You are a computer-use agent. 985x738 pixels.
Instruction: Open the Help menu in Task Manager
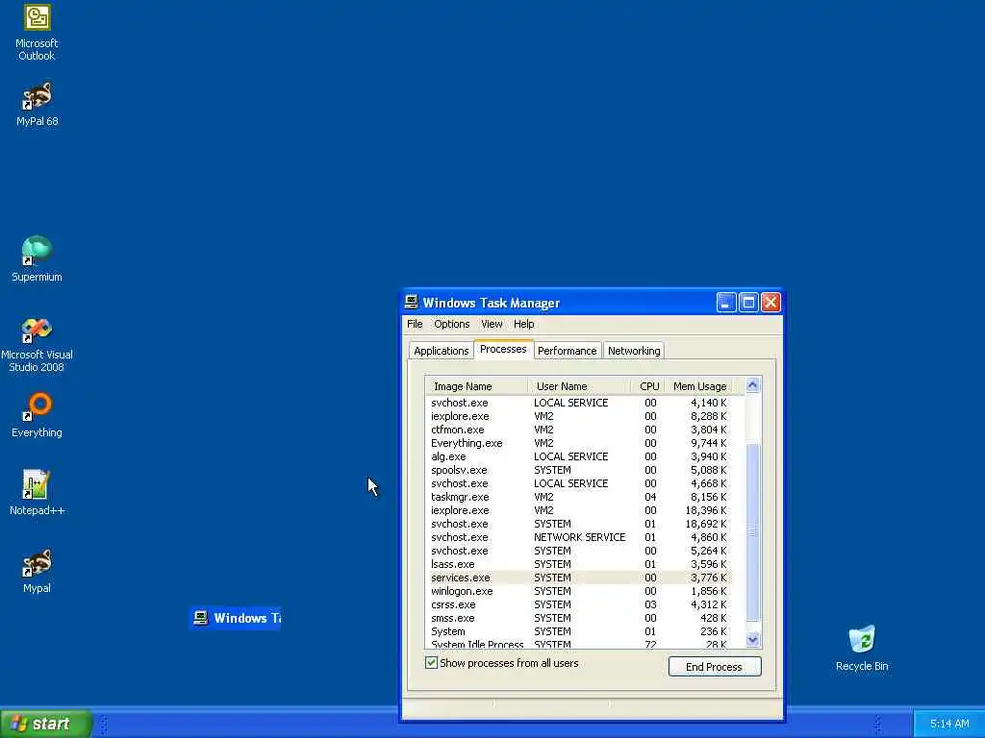524,324
